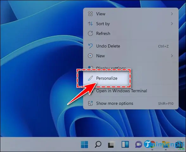
Task: Open Task View on the taskbar
Action: 112,144
